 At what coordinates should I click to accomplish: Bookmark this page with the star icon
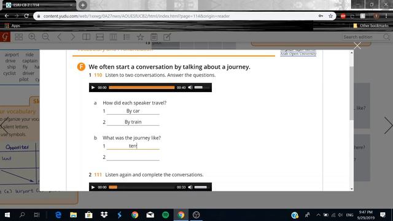point(330,16)
